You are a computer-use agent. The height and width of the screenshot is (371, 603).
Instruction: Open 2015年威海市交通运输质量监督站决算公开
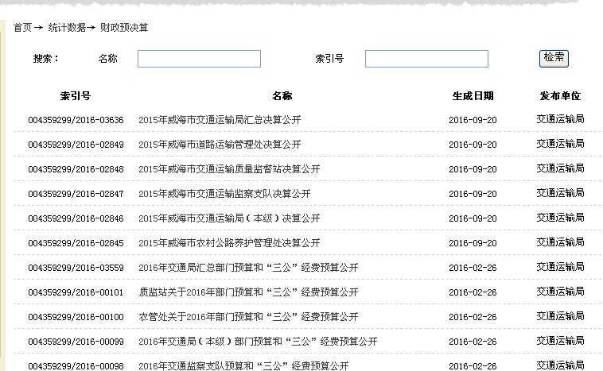229,169
